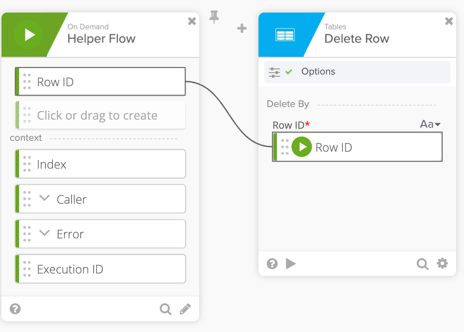The width and height of the screenshot is (464, 332).
Task: Select the Index context field
Action: [x=100, y=164]
